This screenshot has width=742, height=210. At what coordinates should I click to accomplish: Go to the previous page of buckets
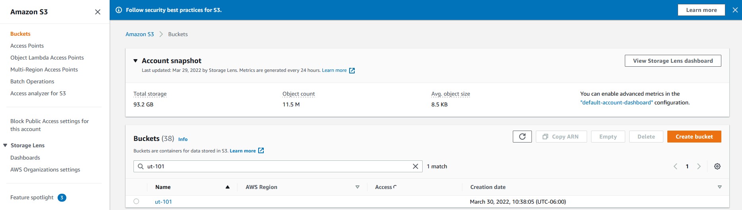click(x=675, y=166)
